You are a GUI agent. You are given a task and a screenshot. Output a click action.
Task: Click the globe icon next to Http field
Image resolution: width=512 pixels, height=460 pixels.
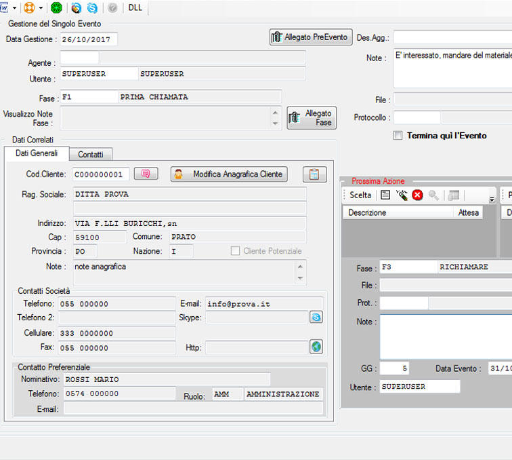pyautogui.click(x=316, y=347)
